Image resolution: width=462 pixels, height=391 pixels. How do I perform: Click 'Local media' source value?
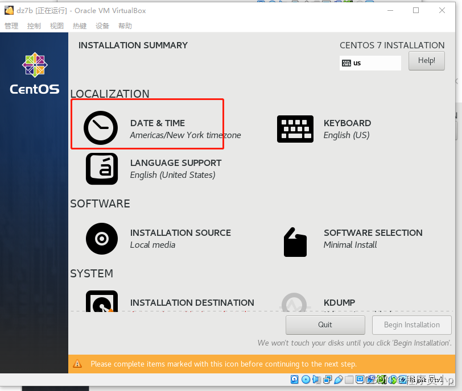152,245
